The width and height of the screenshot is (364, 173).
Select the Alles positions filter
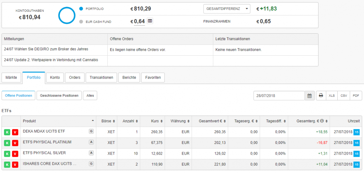tap(90, 95)
